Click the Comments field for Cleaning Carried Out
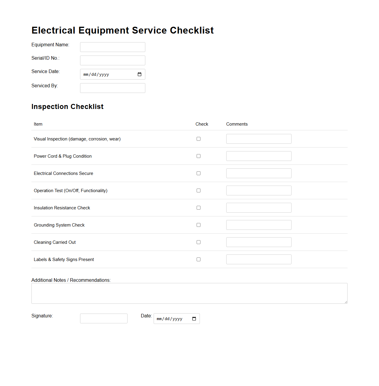 (259, 242)
